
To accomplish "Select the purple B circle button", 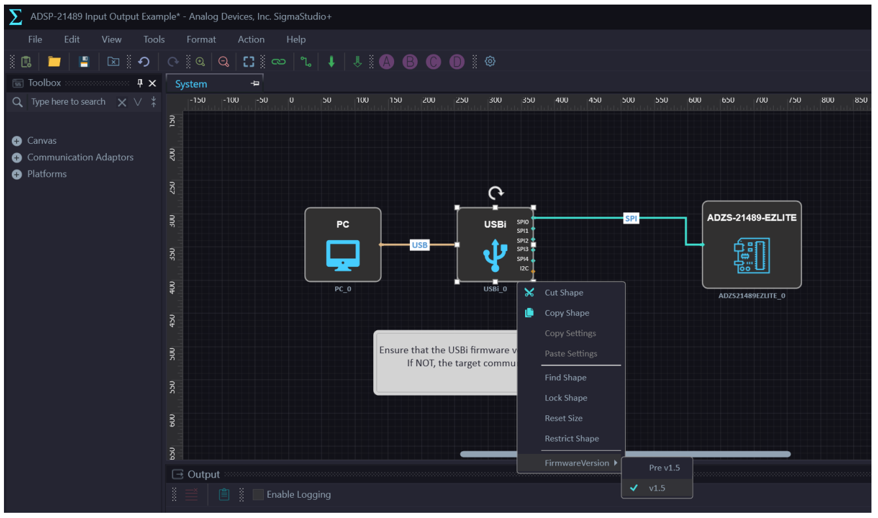I will [x=410, y=61].
